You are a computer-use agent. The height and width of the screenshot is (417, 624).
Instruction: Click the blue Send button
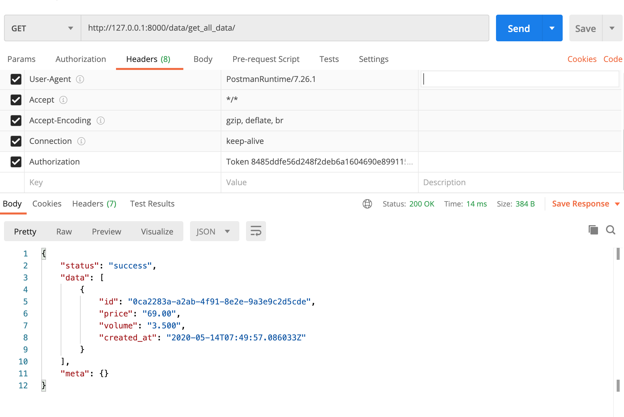519,28
